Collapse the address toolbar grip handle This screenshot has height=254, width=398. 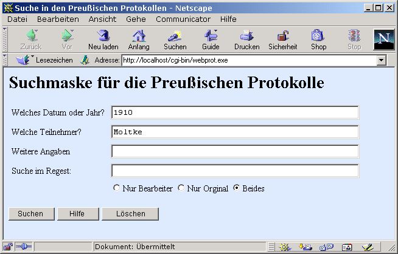coord(5,60)
